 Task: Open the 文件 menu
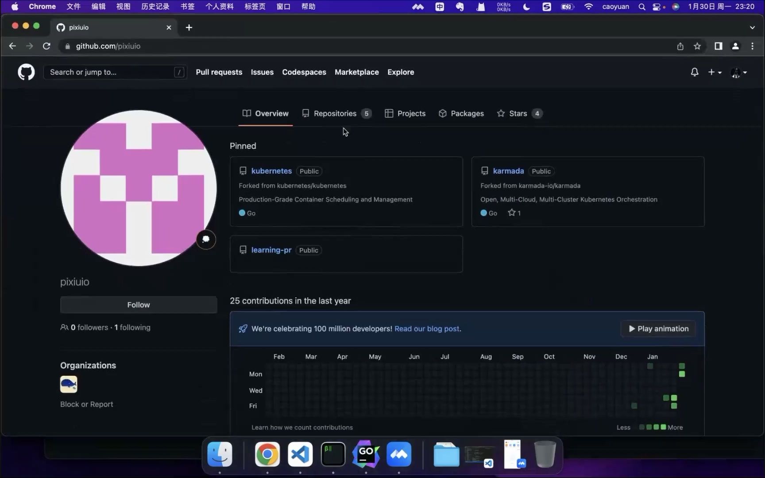tap(73, 7)
